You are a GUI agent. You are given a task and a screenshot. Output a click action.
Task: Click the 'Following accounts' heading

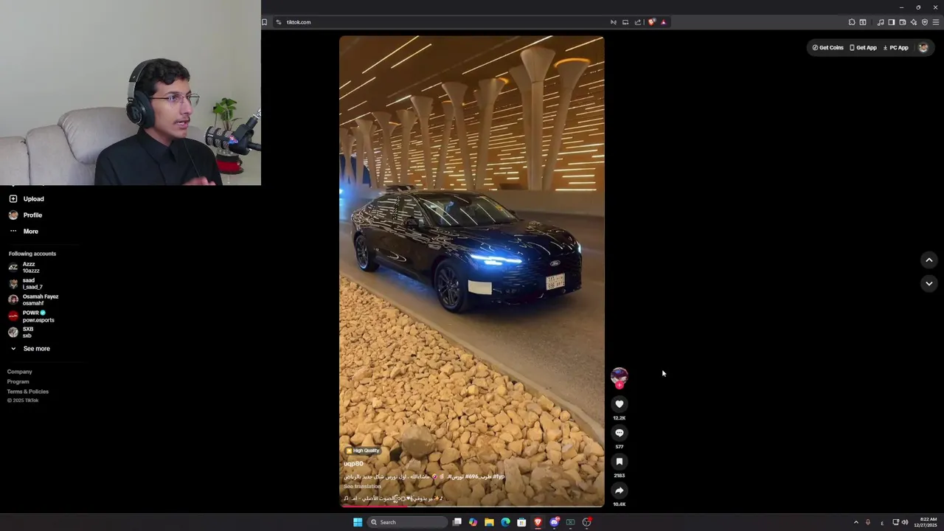[32, 254]
